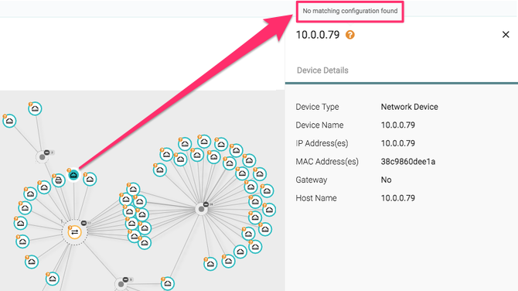Viewport: 518px width, 291px height.
Task: Open the Device Details tab
Action: 322,70
